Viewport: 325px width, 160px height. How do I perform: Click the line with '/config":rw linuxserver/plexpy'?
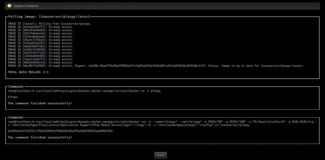(x=128, y=125)
